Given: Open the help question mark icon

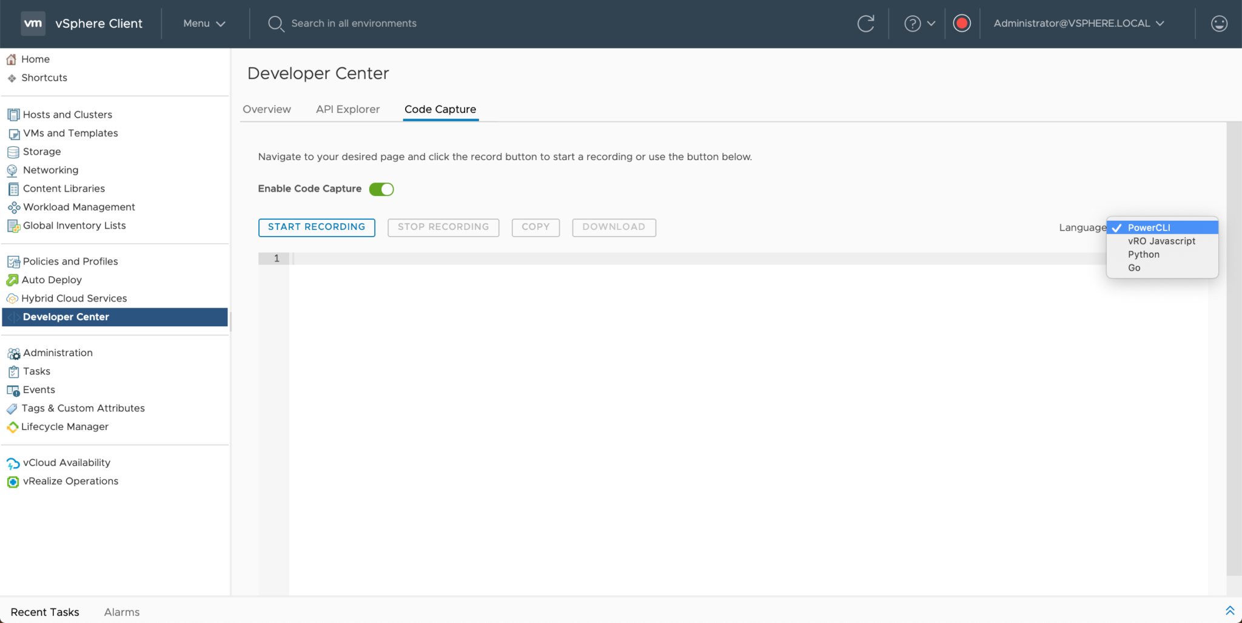Looking at the screenshot, I should 912,24.
